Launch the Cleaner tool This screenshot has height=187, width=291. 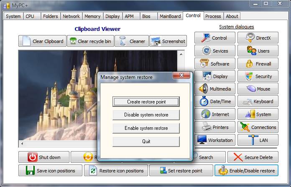132,41
